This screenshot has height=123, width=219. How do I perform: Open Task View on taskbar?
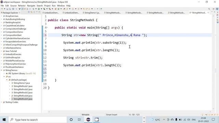coord(79,120)
